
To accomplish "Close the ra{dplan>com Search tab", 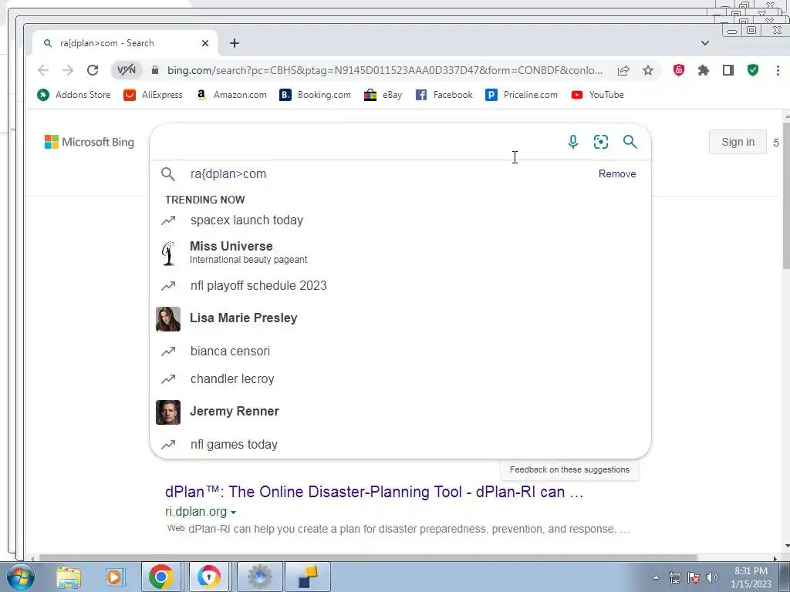I will click(x=205, y=43).
